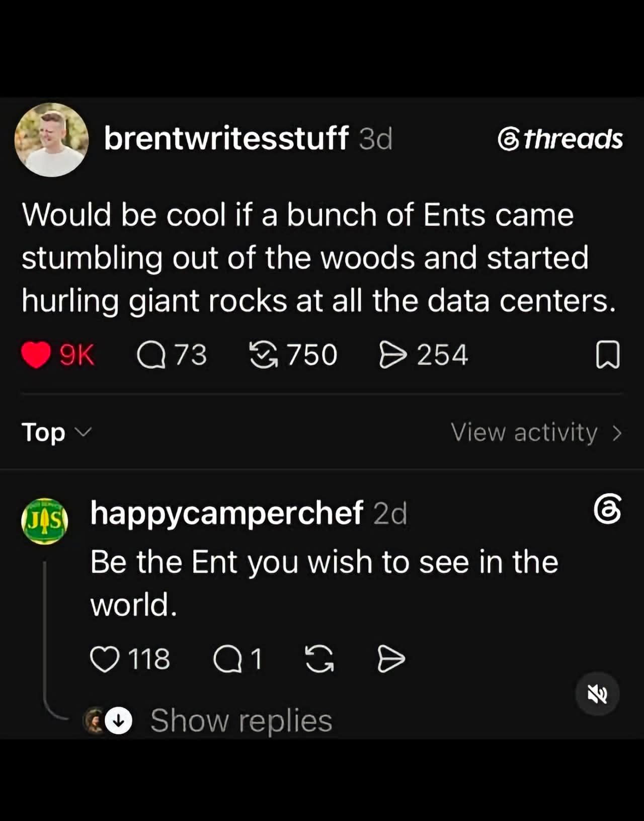The width and height of the screenshot is (644, 821).
Task: Open the Top sorting dropdown
Action: coord(56,432)
